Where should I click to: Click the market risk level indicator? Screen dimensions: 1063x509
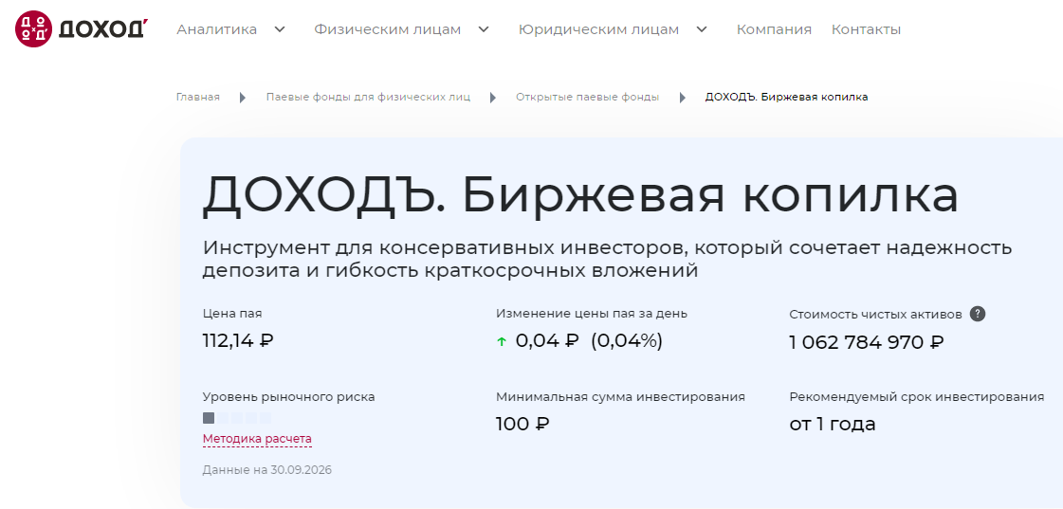click(x=237, y=417)
